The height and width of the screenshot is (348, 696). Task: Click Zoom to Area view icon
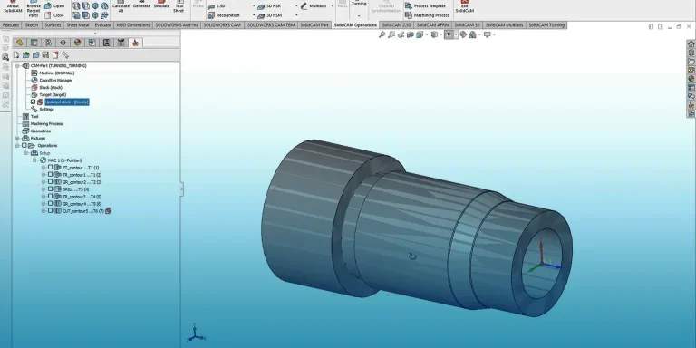click(391, 34)
